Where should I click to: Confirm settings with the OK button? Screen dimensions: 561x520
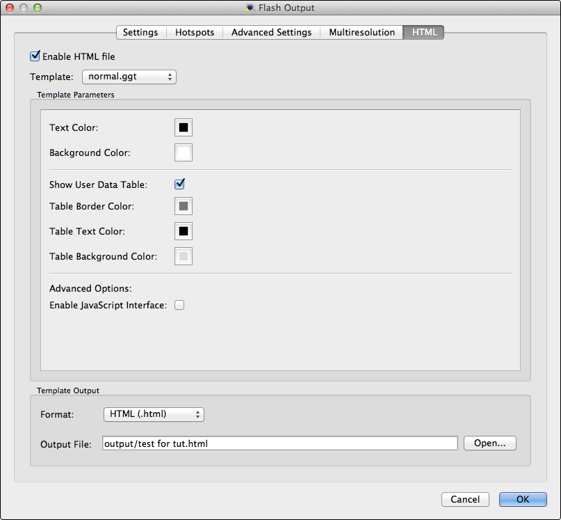[522, 499]
